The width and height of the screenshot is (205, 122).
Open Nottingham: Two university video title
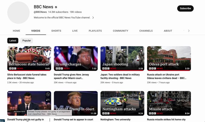tap(115, 120)
